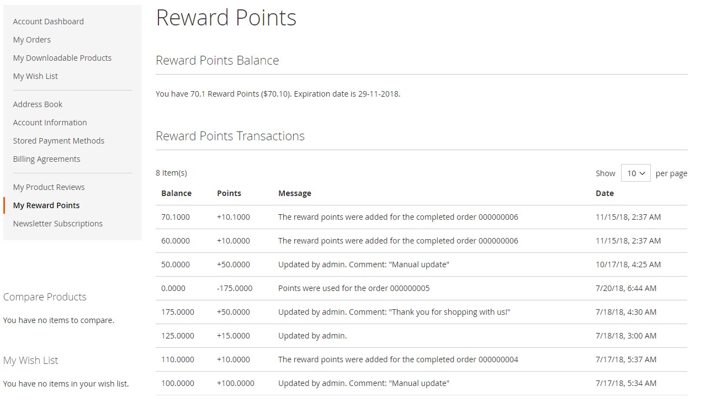Open My Product Reviews

click(x=49, y=187)
